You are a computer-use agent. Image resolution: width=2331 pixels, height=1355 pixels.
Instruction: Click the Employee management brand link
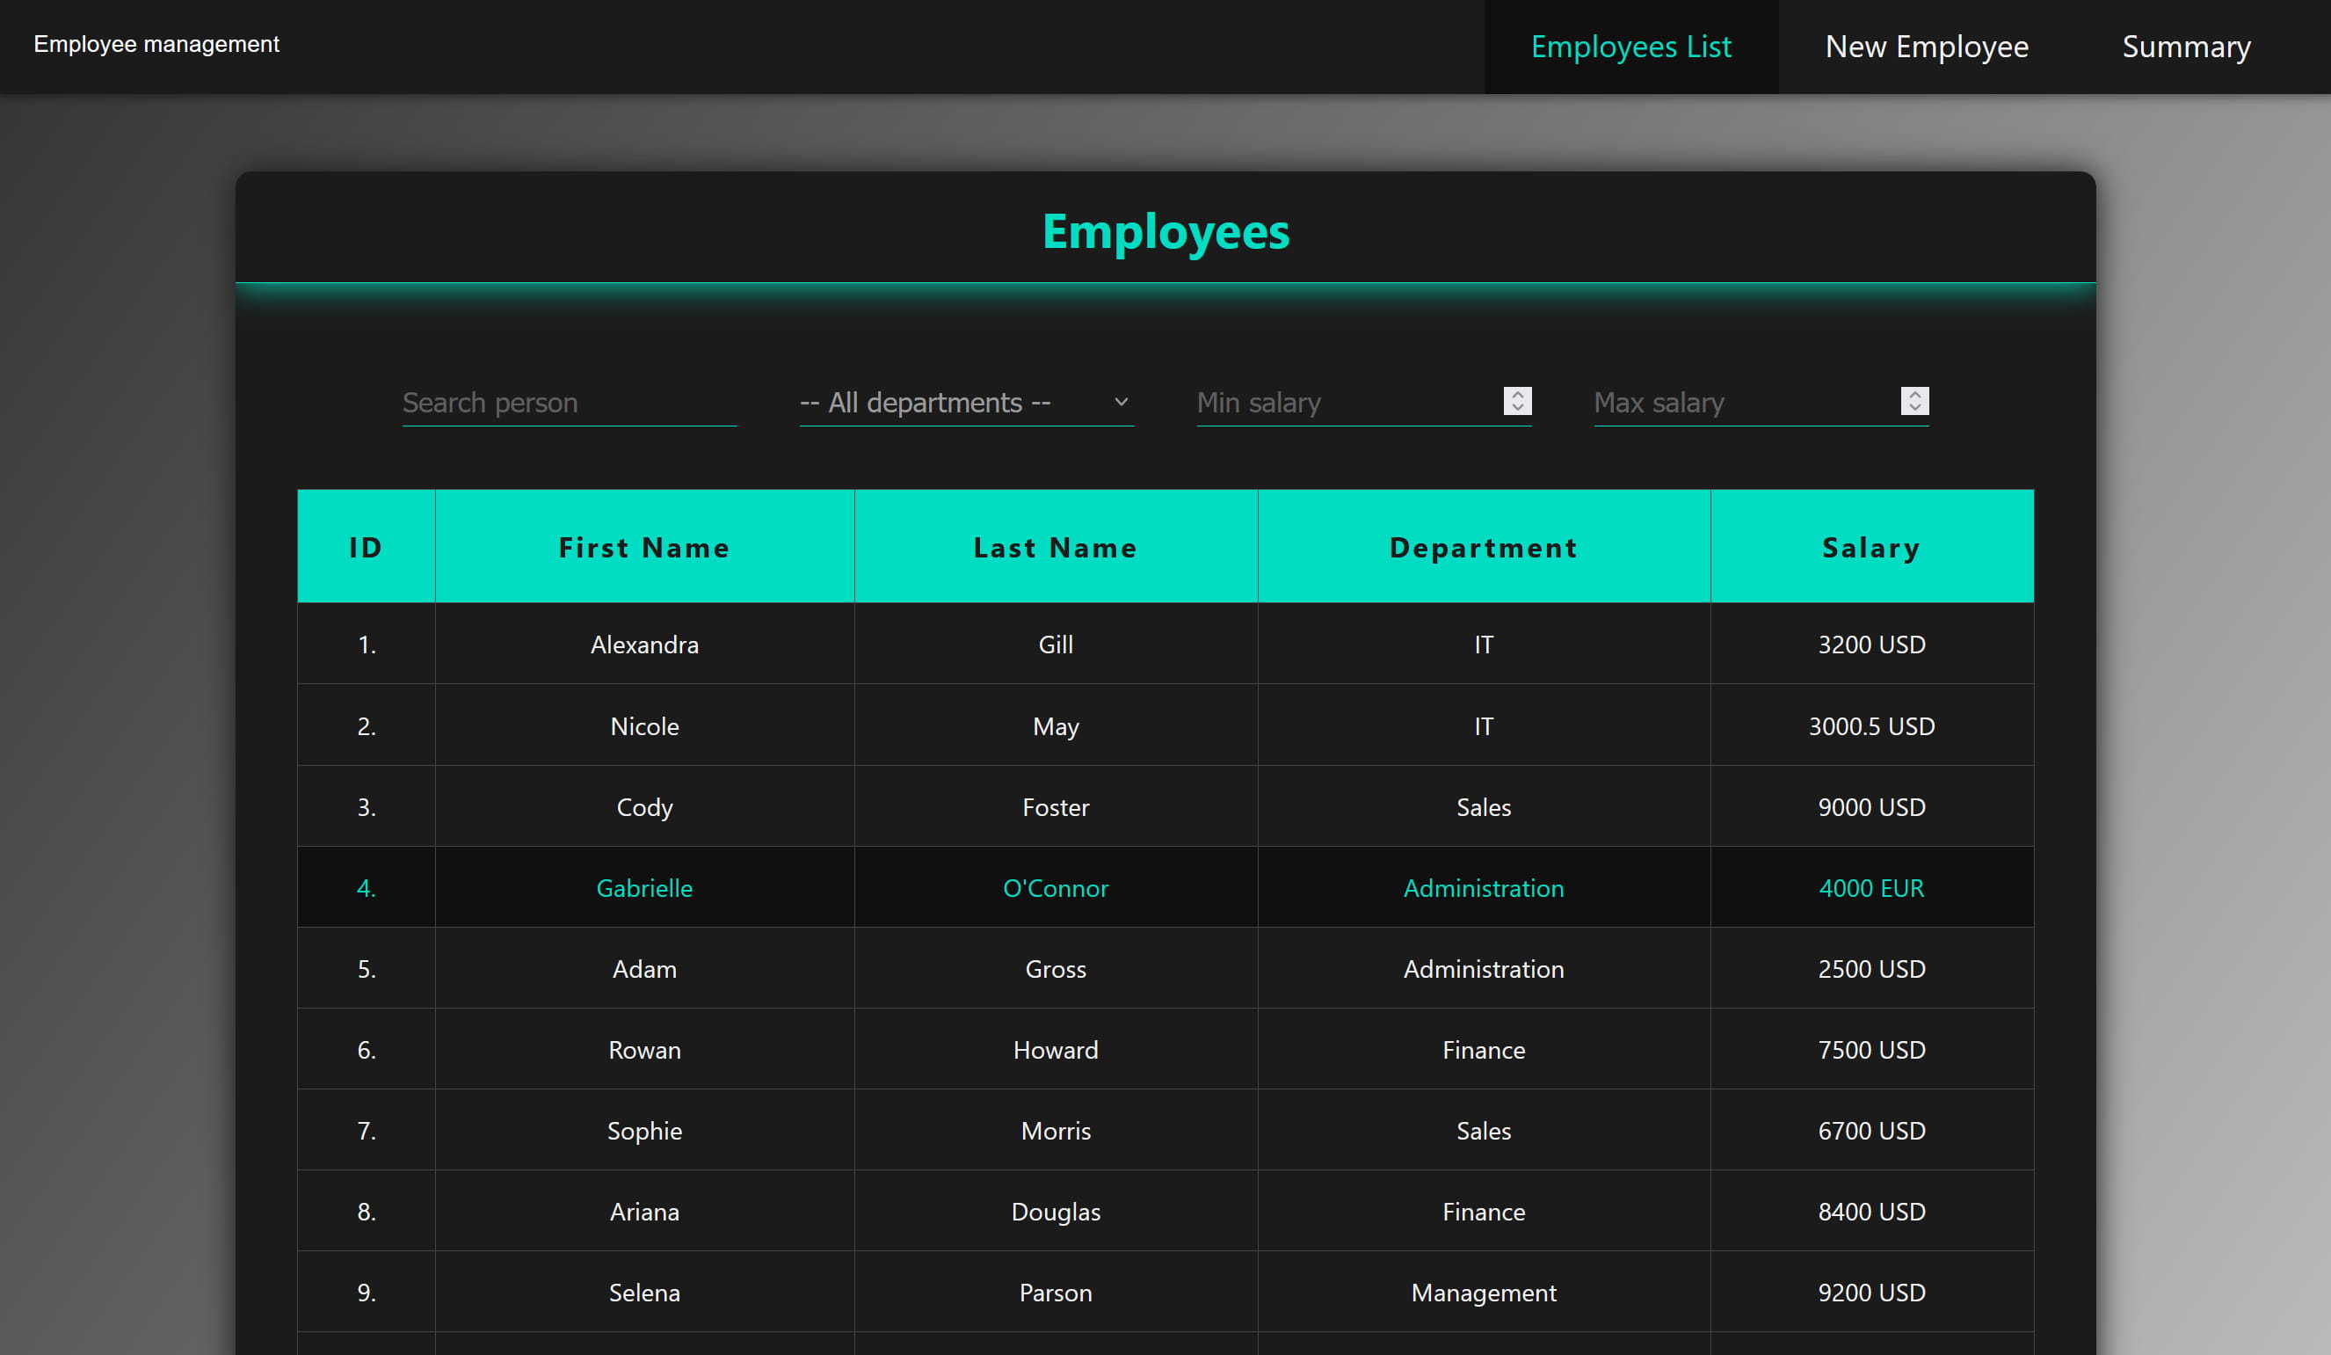(156, 45)
